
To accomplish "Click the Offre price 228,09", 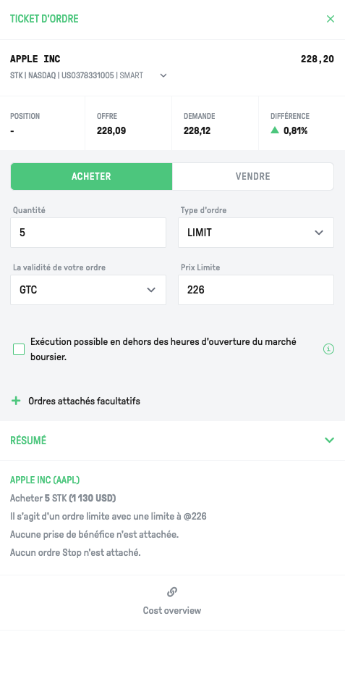I will 111,130.
